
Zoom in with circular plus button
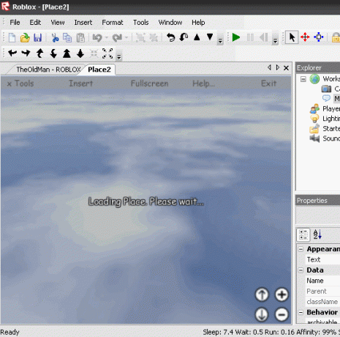pos(282,295)
